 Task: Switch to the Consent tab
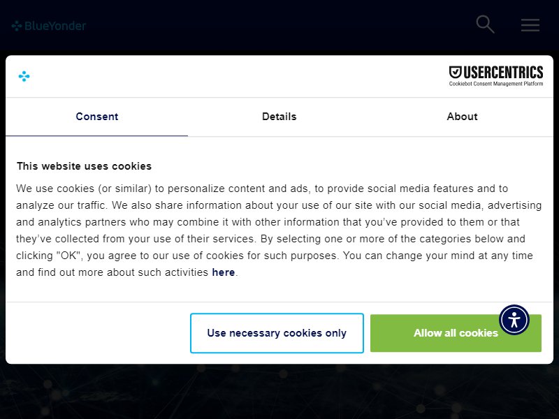pos(96,117)
